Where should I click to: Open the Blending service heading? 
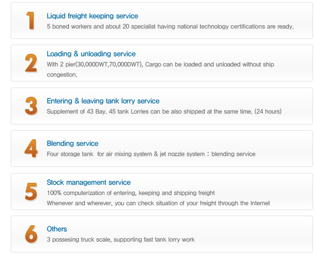(72, 143)
